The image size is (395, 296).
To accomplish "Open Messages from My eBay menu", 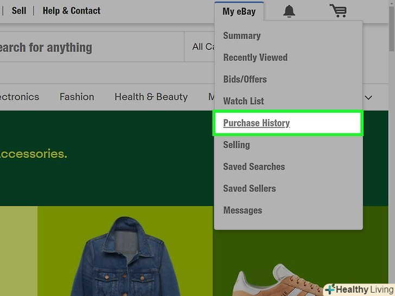I will click(243, 210).
